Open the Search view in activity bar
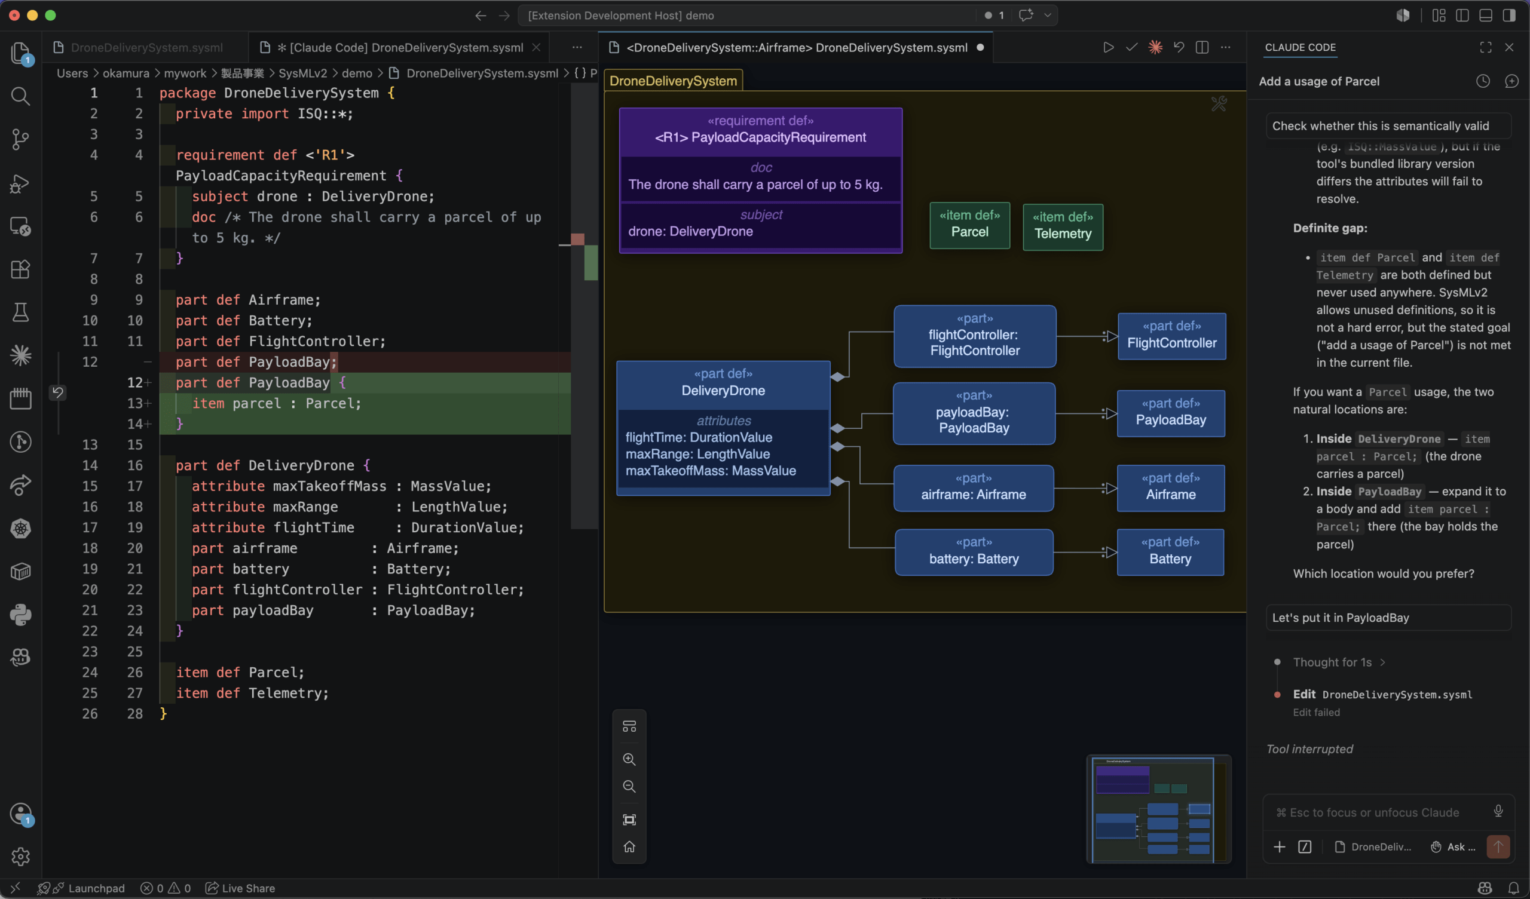1530x899 pixels. (20, 96)
